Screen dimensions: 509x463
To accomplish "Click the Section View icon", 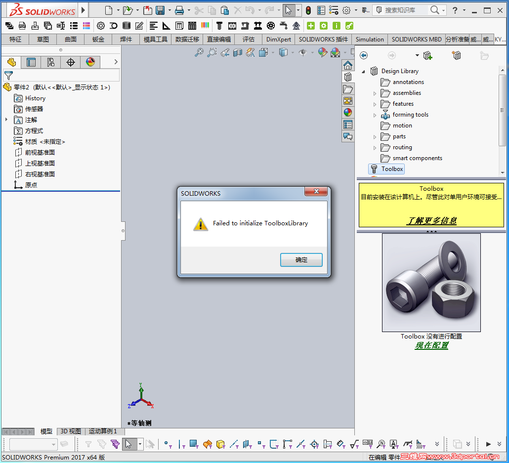I will point(238,52).
